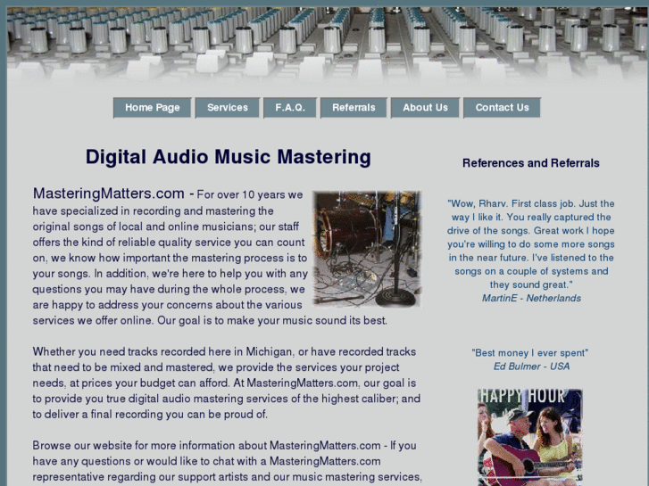The height and width of the screenshot is (486, 649).
Task: Click the Happy Hour album cover image
Action: tap(530, 437)
